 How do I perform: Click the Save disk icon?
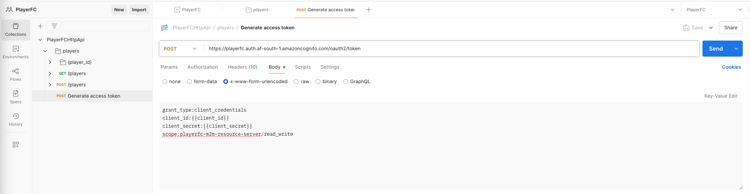point(686,28)
